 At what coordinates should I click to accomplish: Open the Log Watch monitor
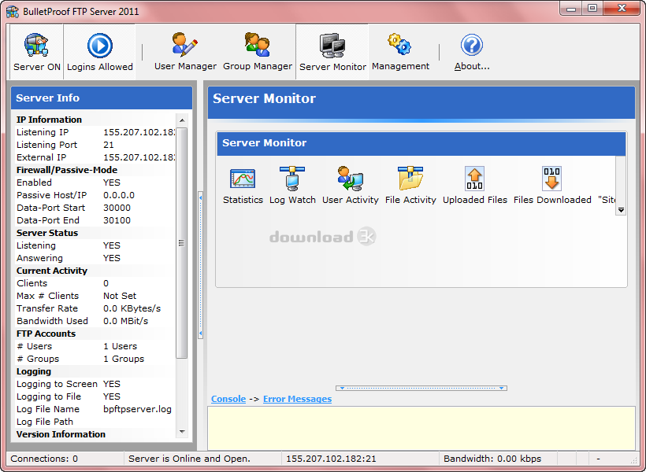point(292,186)
